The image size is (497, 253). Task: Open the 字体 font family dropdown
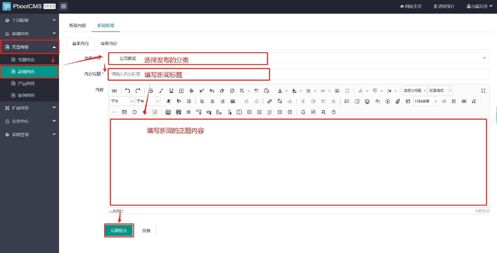coord(122,101)
